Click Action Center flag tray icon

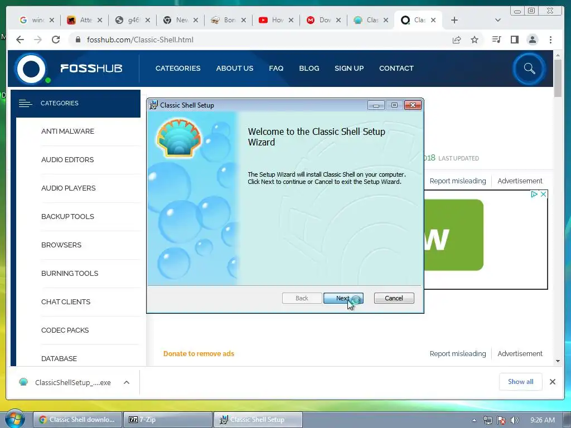501,420
